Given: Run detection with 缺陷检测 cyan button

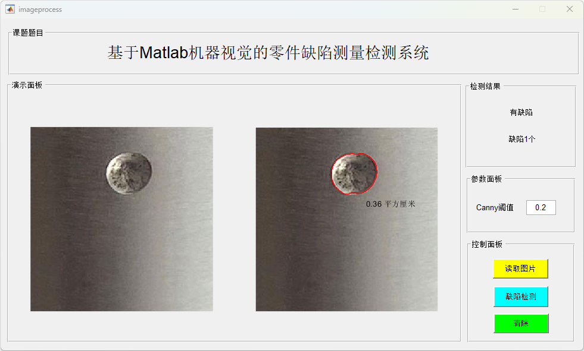Looking at the screenshot, I should coord(521,296).
